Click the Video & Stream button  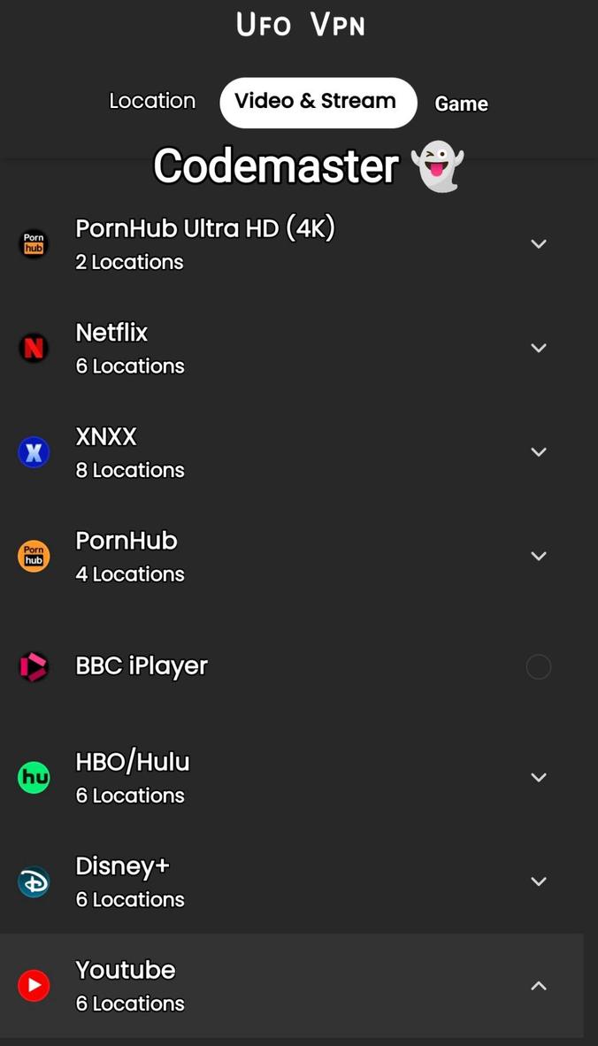[x=318, y=101]
